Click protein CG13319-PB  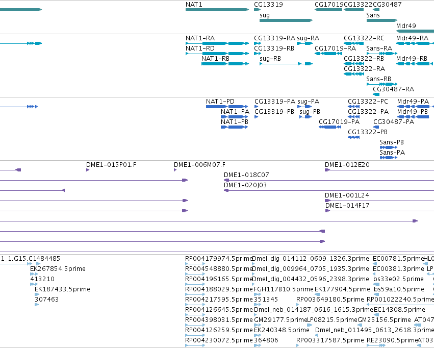[257, 117]
